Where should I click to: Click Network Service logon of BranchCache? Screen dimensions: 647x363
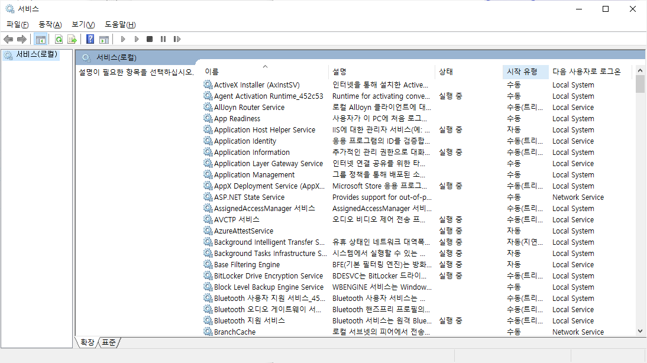pos(578,332)
